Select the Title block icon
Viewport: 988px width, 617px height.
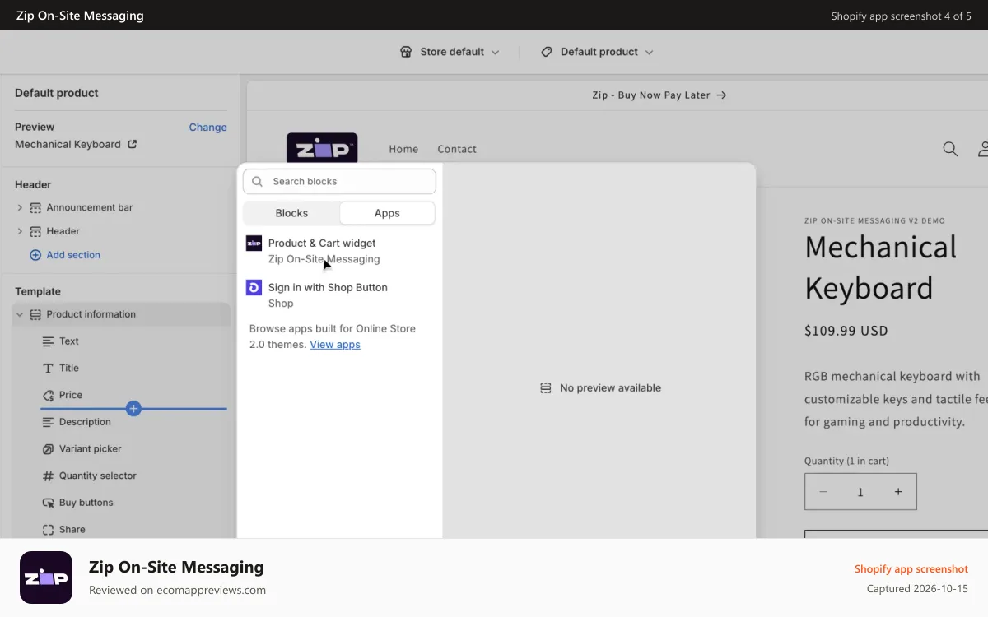48,369
